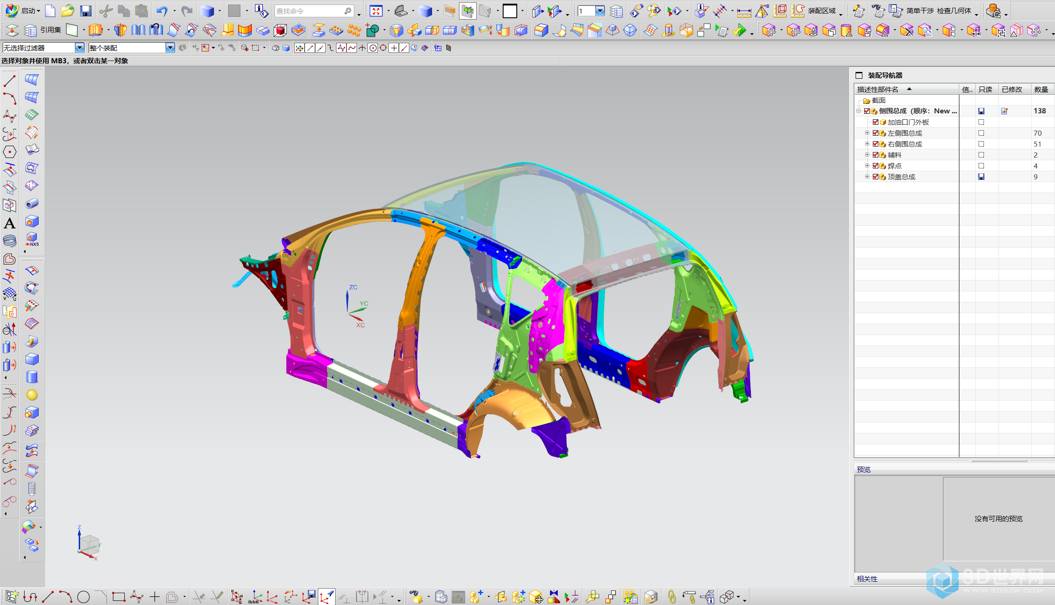The height and width of the screenshot is (605, 1055).
Task: Toggle checkbox for 辅料
Action: click(x=875, y=155)
